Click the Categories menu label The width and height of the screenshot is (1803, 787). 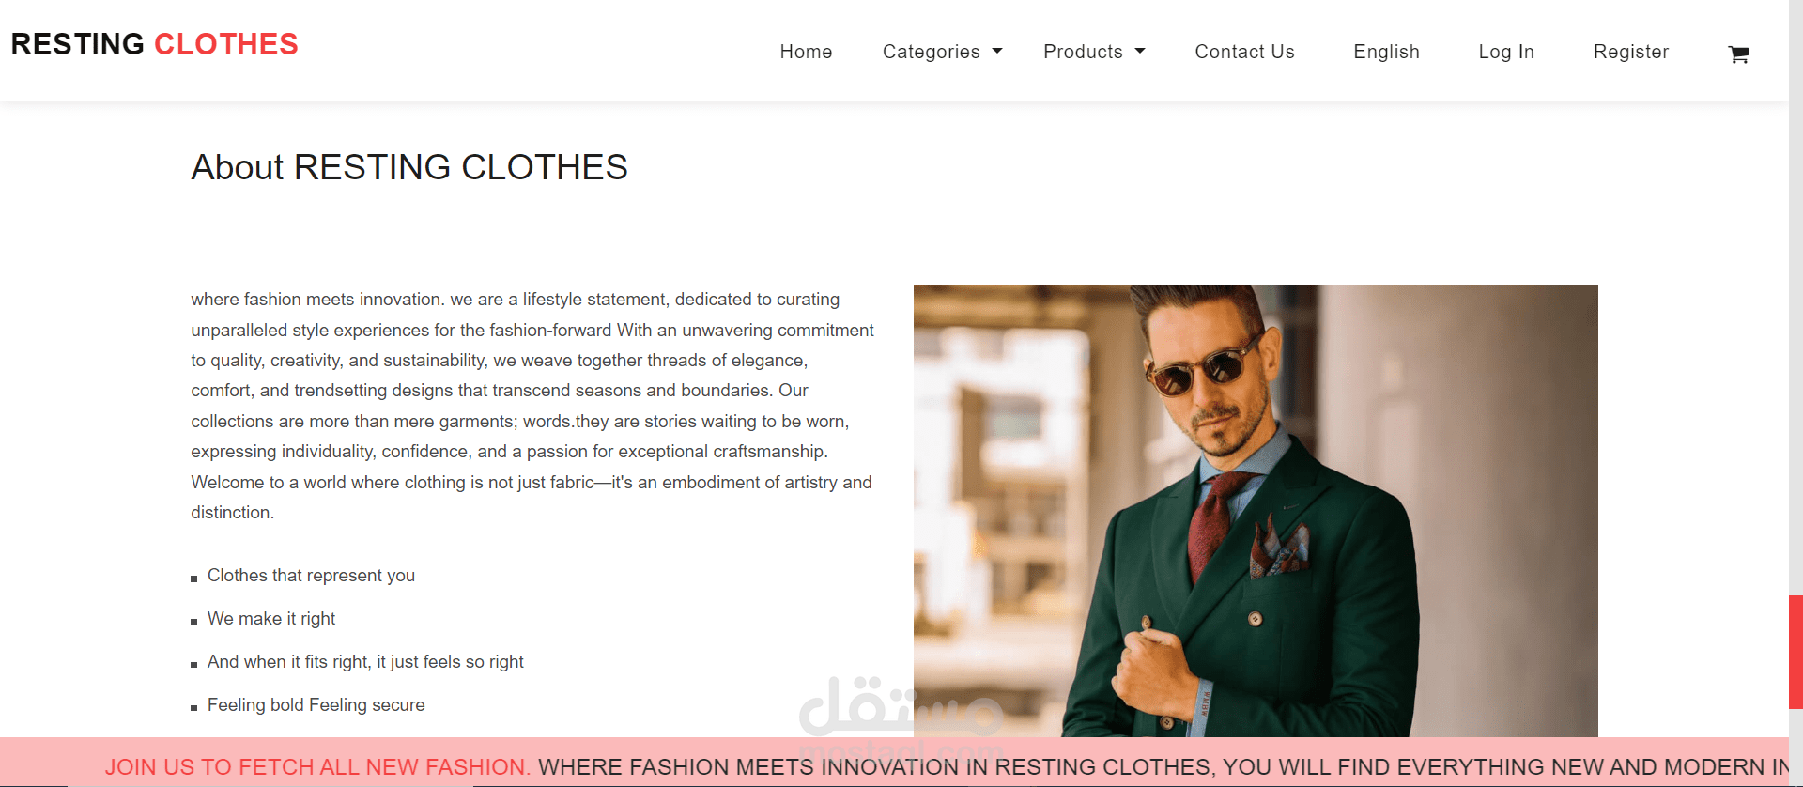[x=931, y=52]
